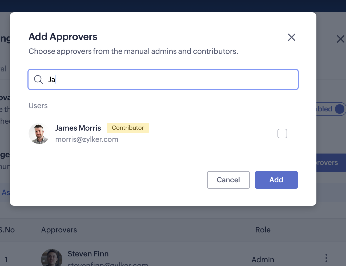Open Steven Finn's three-dot options menu
346x266 pixels.
(326, 258)
